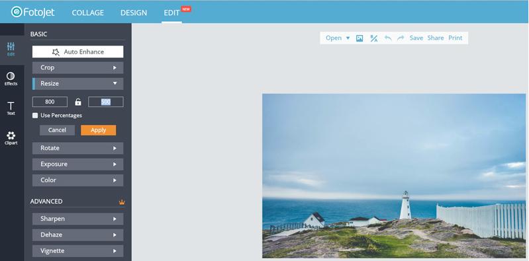
Task: Open the dropdown arrow next to Open
Action: pyautogui.click(x=348, y=38)
